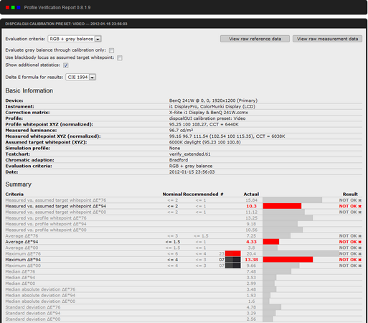This screenshot has height=323, width=368.
Task: Click the red bar for Average ΔE*94
Action: click(271, 242)
